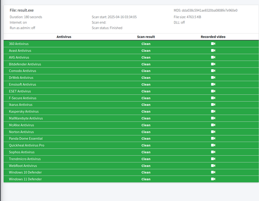This screenshot has height=201, width=259.
Task: Click Run as admin: off text
Action: [22, 28]
